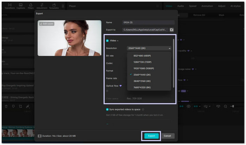Uncheck the Video export checkbox
This screenshot has width=246, height=145.
click(107, 41)
